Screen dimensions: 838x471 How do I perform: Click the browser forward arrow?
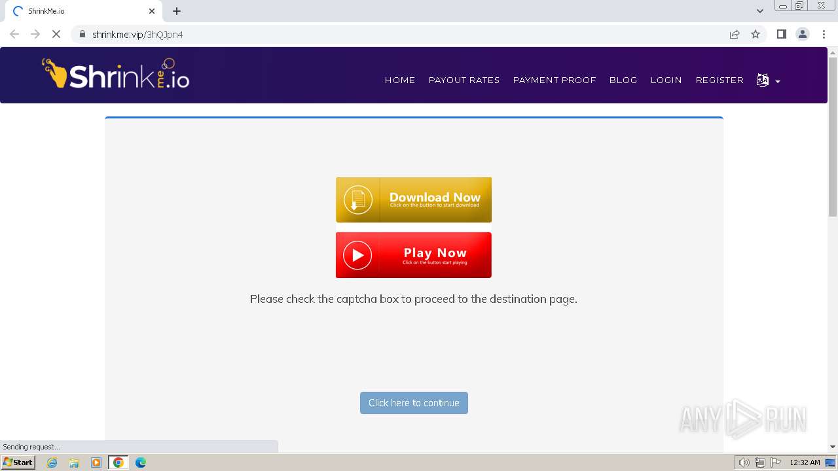pyautogui.click(x=35, y=34)
